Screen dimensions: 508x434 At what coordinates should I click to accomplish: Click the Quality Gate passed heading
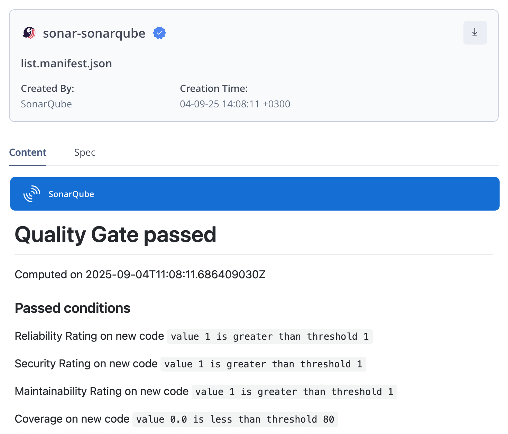click(x=116, y=235)
